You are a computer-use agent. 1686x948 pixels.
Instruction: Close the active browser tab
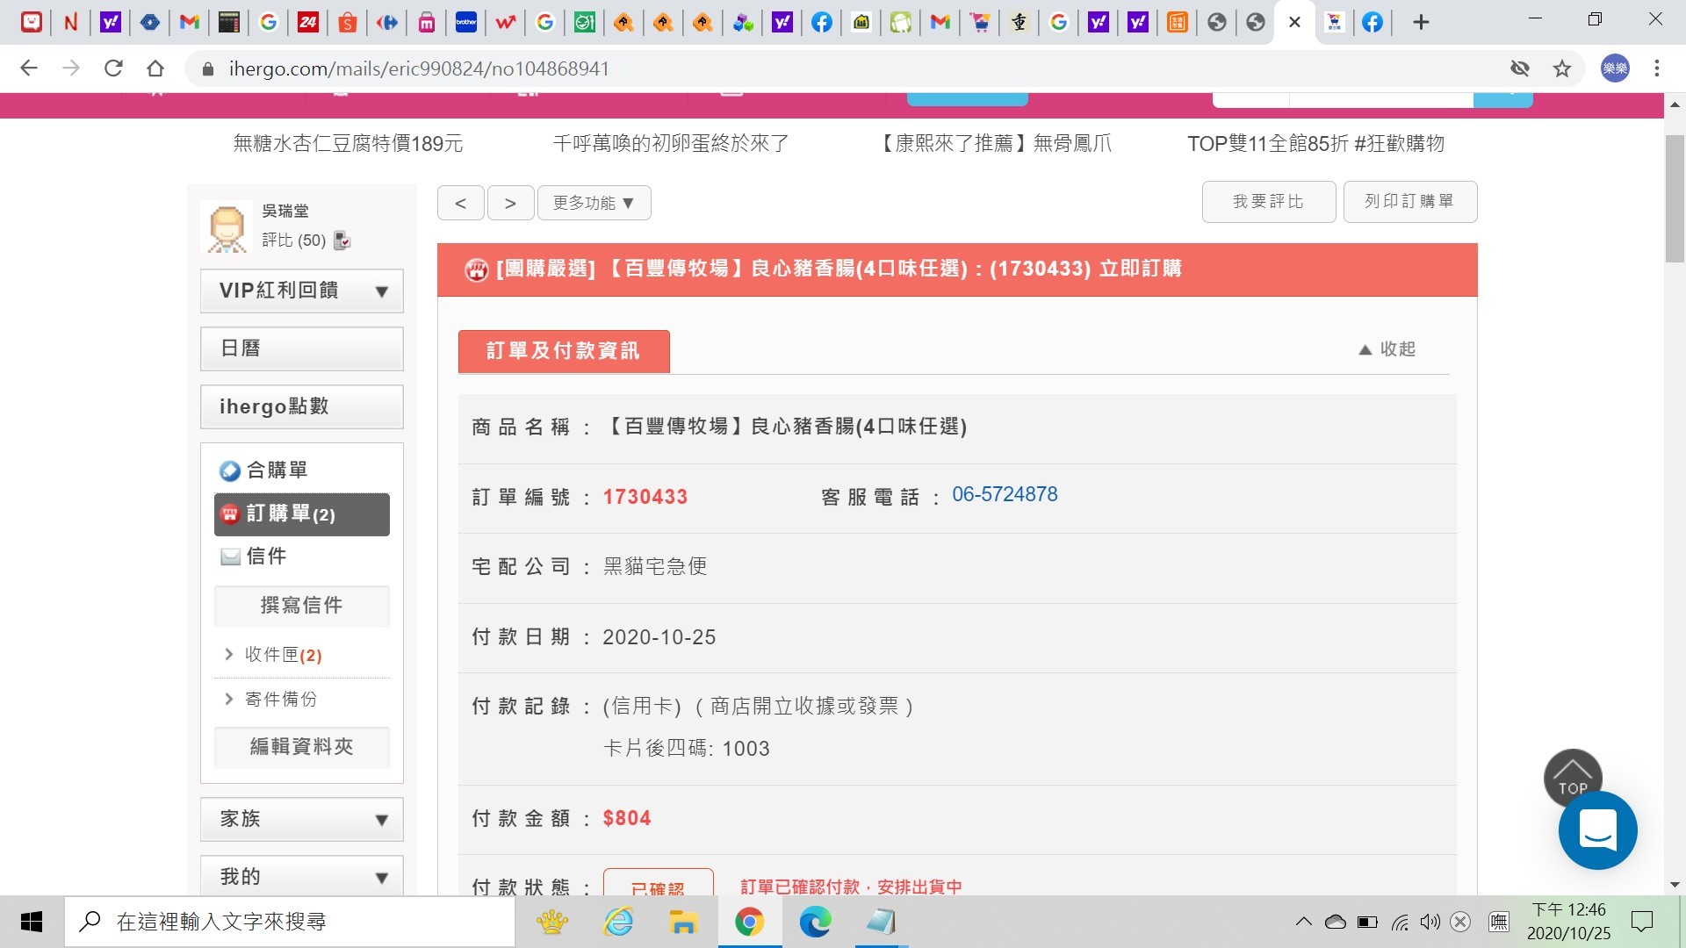click(1294, 22)
